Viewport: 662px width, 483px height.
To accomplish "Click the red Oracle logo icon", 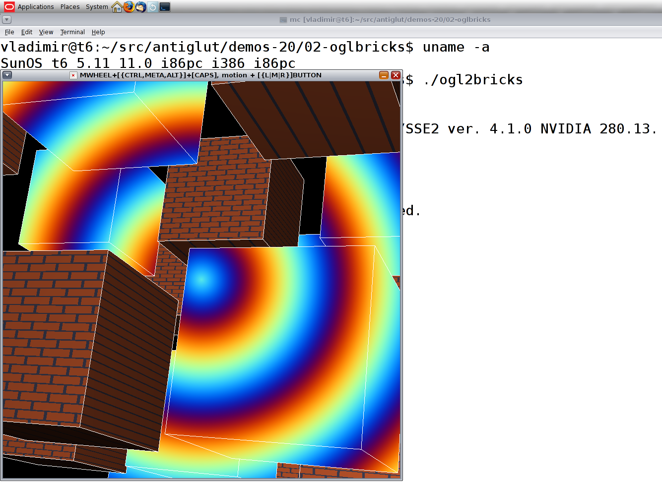I will click(x=9, y=7).
